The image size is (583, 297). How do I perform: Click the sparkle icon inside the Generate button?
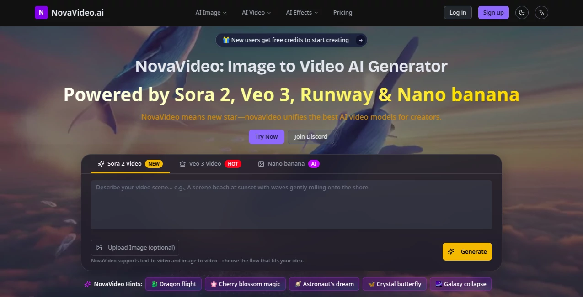[x=451, y=251]
